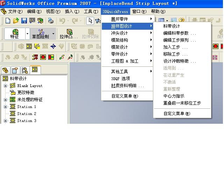Switch to the strip layout manager tab

[x=35, y=70]
